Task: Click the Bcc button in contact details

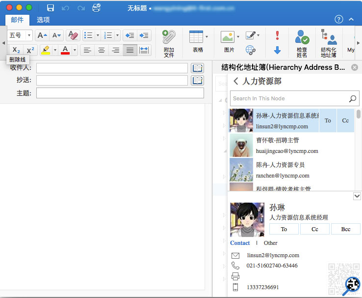Action: point(346,229)
